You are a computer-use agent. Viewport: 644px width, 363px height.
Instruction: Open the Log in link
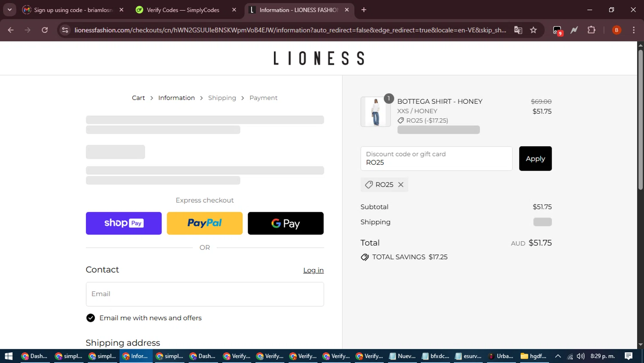(313, 270)
